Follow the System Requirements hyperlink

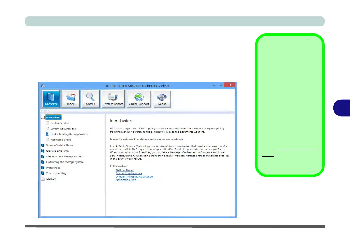point(129,173)
